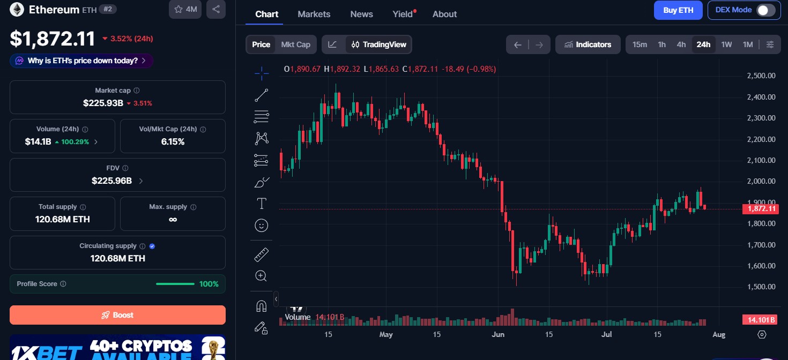Image resolution: width=788 pixels, height=360 pixels.
Task: Open the Indicators menu
Action: [588, 44]
